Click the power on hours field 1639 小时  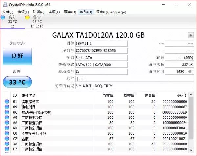click(180, 72)
